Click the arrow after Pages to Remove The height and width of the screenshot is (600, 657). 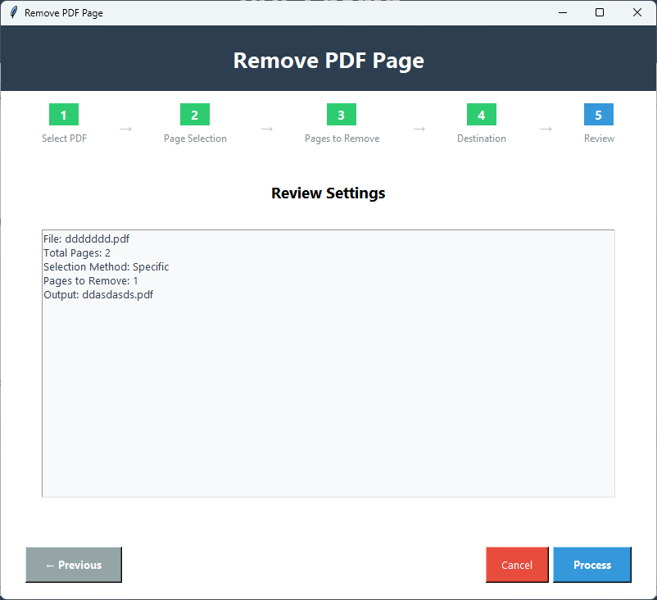(x=419, y=129)
